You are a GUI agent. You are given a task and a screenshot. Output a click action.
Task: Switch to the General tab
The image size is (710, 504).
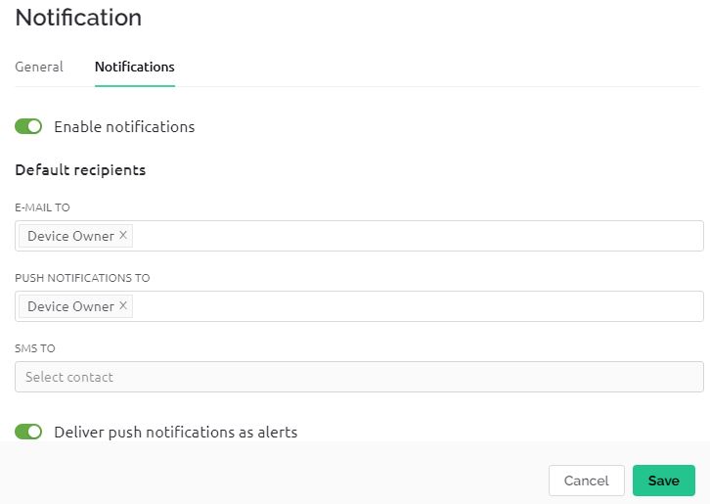[x=39, y=67]
